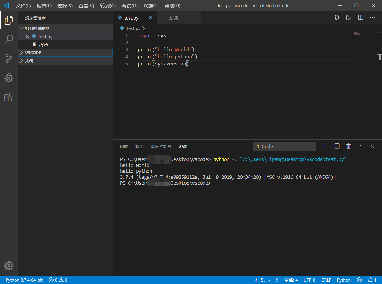382x284 pixels.
Task: Click the UTF-8 encoding in status bar
Action: click(x=309, y=280)
